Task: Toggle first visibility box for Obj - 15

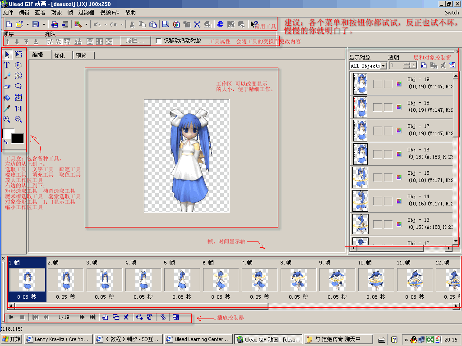Action: pyautogui.click(x=378, y=178)
